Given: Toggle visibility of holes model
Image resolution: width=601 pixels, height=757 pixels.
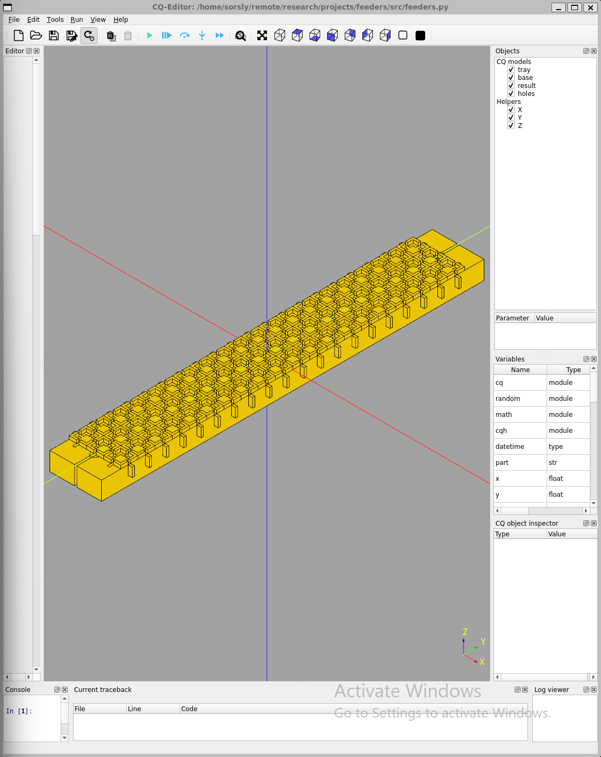Looking at the screenshot, I should pyautogui.click(x=511, y=94).
